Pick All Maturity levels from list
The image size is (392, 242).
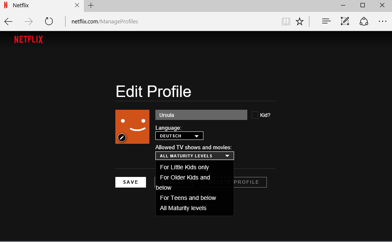pos(183,208)
